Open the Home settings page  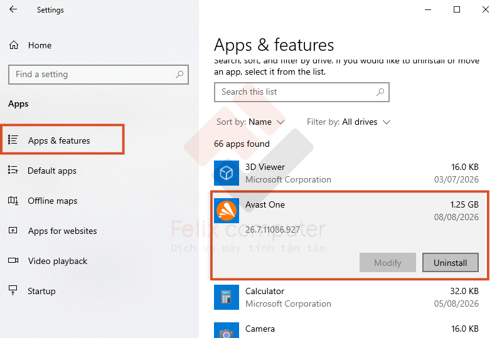pos(30,45)
